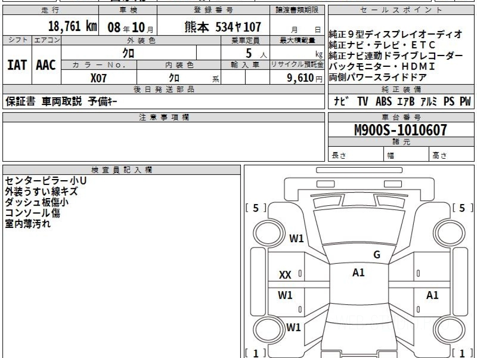
Task: Click the 譲渡書類期限 header
Action: coord(297,10)
